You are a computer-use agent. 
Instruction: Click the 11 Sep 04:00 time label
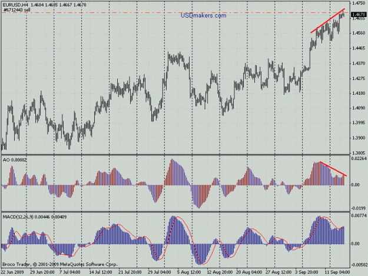pyautogui.click(x=337, y=272)
